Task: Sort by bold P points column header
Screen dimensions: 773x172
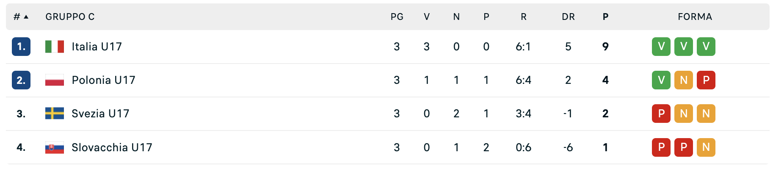Action: point(605,17)
